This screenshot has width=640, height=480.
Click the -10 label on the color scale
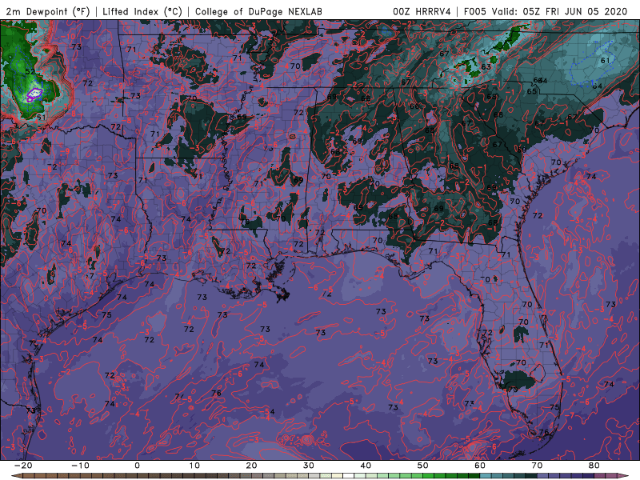(x=80, y=466)
